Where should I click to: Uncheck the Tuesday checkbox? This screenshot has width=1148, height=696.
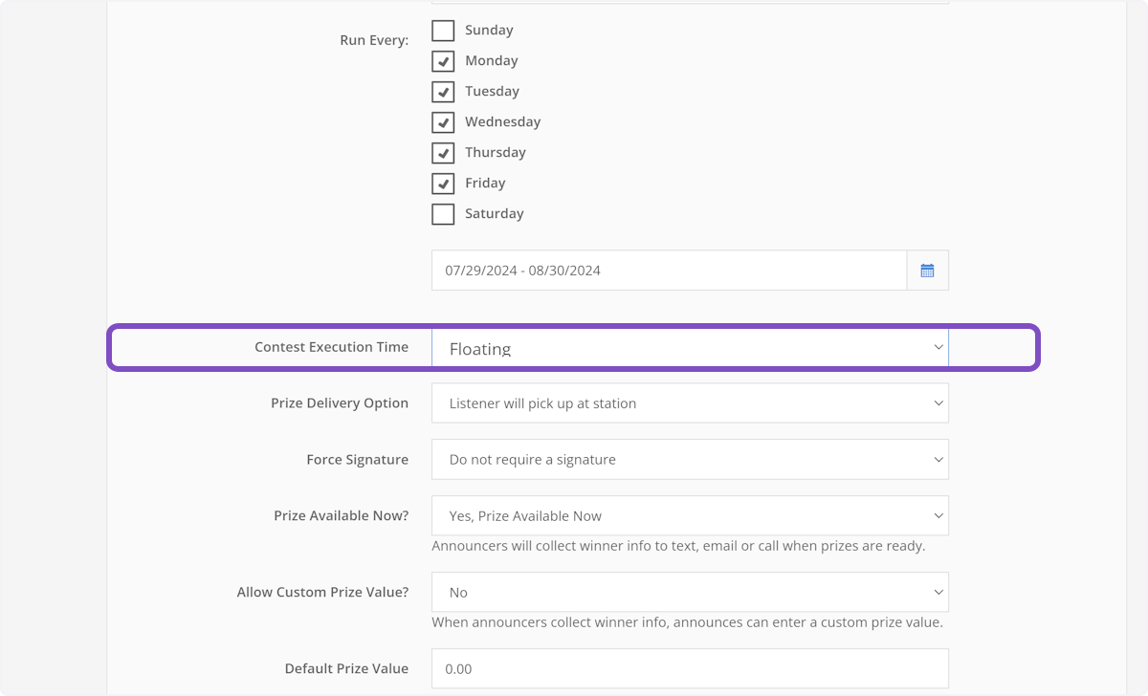(443, 92)
